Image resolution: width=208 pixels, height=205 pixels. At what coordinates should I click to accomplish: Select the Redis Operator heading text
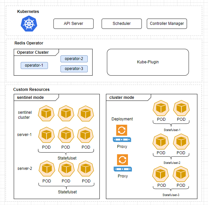29,43
